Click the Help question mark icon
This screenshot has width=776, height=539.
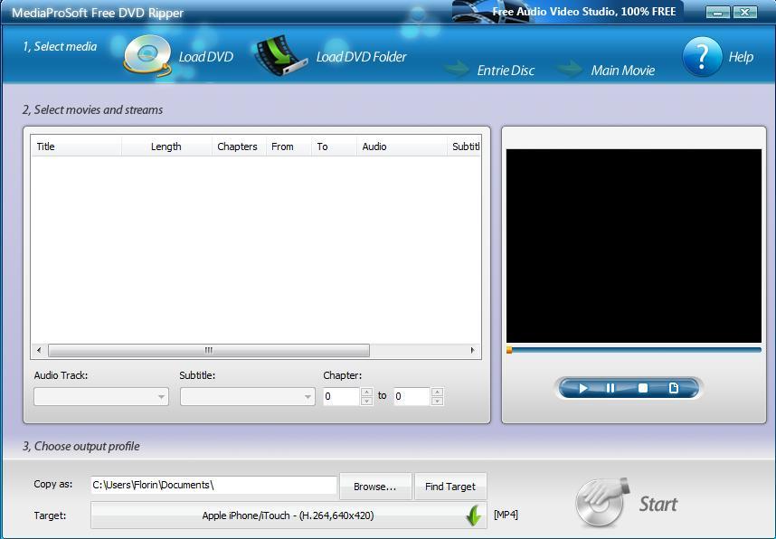point(702,54)
